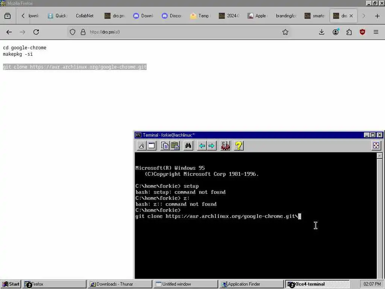The width and height of the screenshot is (385, 289).
Task: Open the Firefox View button
Action: coord(8,16)
